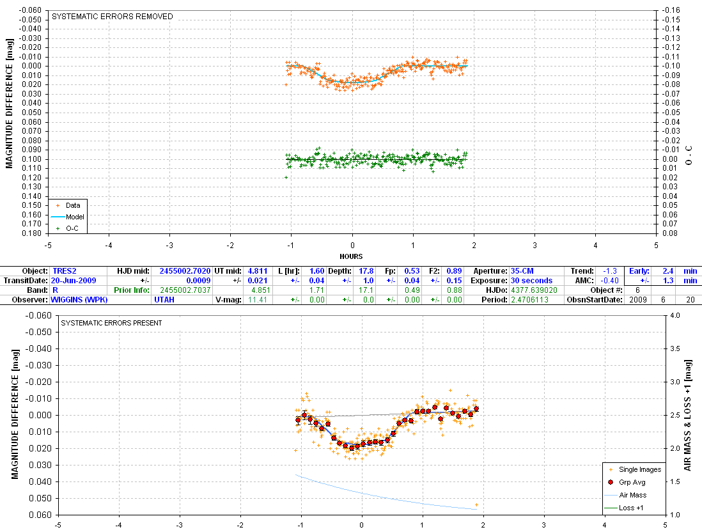Click the green Loss +1 legend line
The height and width of the screenshot is (532, 702).
[611, 508]
